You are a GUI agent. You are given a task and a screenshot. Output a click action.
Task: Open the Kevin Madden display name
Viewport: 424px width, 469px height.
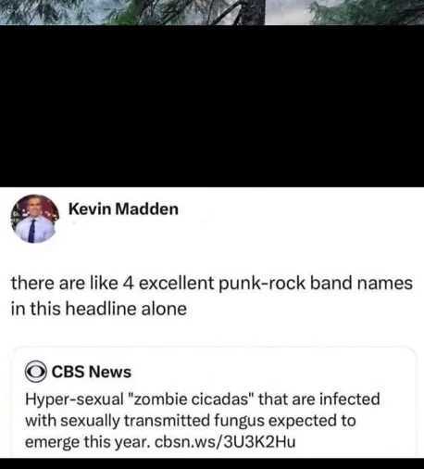click(123, 209)
